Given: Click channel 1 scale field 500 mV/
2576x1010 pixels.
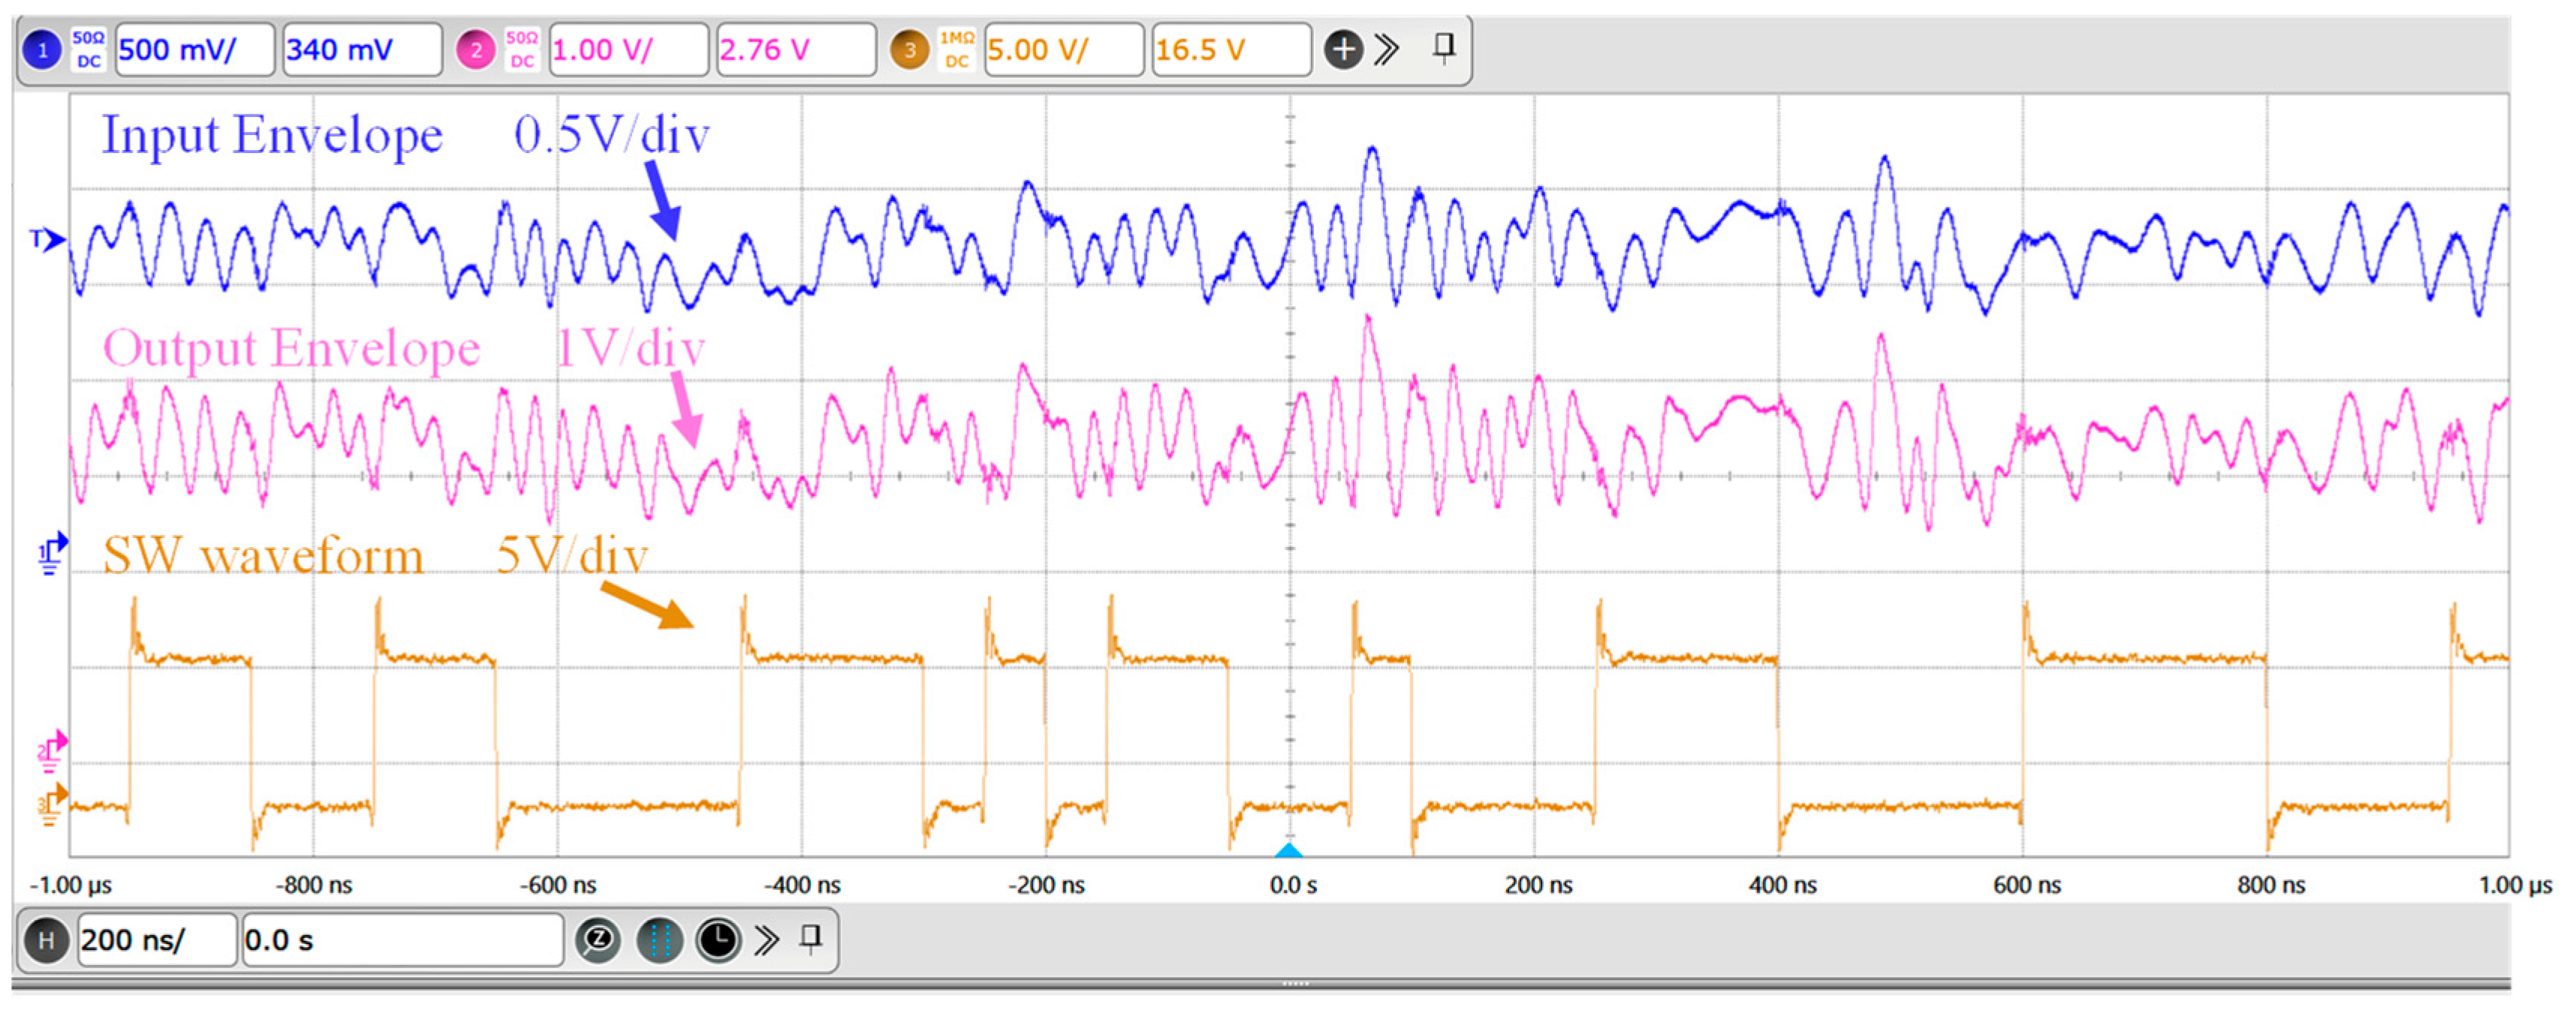Looking at the screenshot, I should [194, 50].
